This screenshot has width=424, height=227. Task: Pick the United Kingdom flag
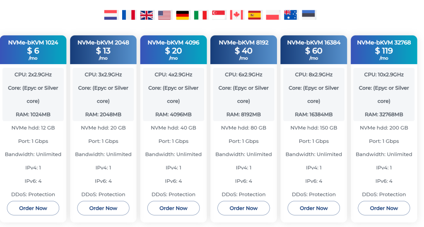coord(147,15)
